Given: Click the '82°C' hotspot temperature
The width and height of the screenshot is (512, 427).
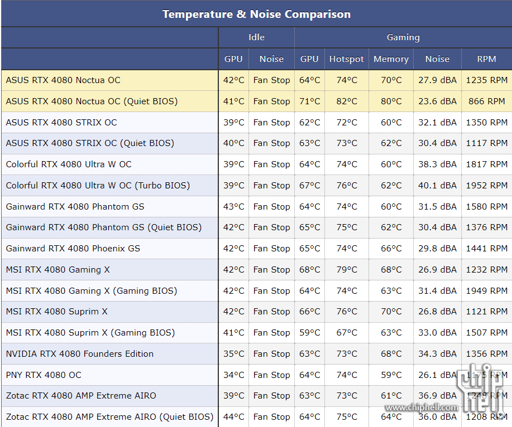Looking at the screenshot, I should [347, 101].
